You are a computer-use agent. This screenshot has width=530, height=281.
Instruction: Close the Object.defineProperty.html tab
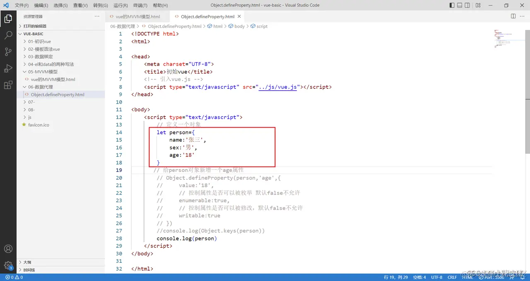pyautogui.click(x=239, y=17)
